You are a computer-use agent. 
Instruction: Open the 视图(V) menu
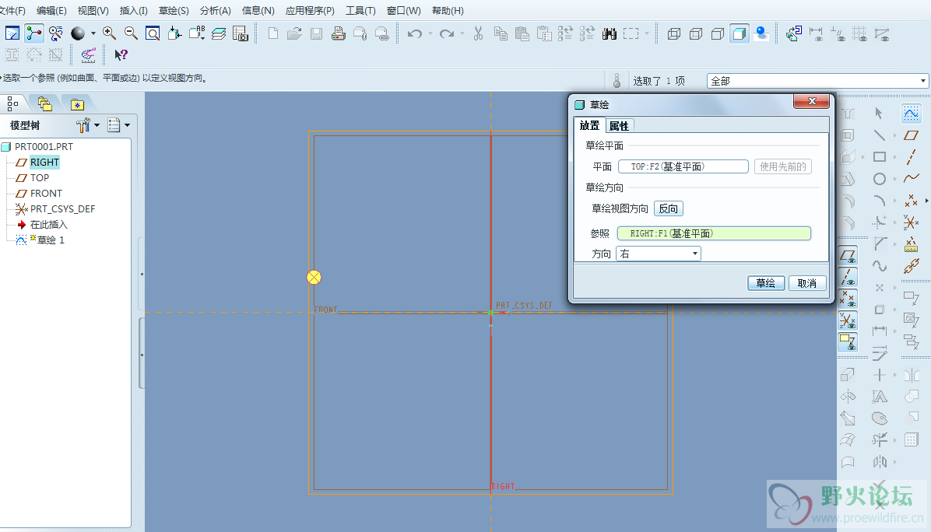(93, 11)
